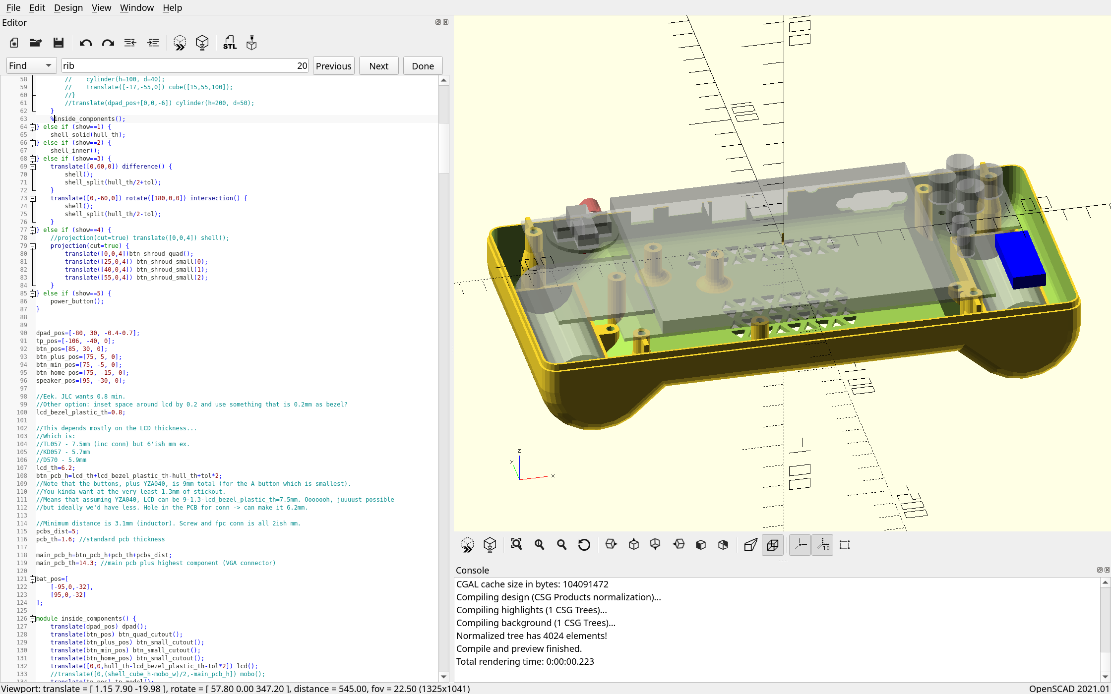The height and width of the screenshot is (694, 1111).
Task: Toggle Show Scale Markers
Action: [822, 545]
